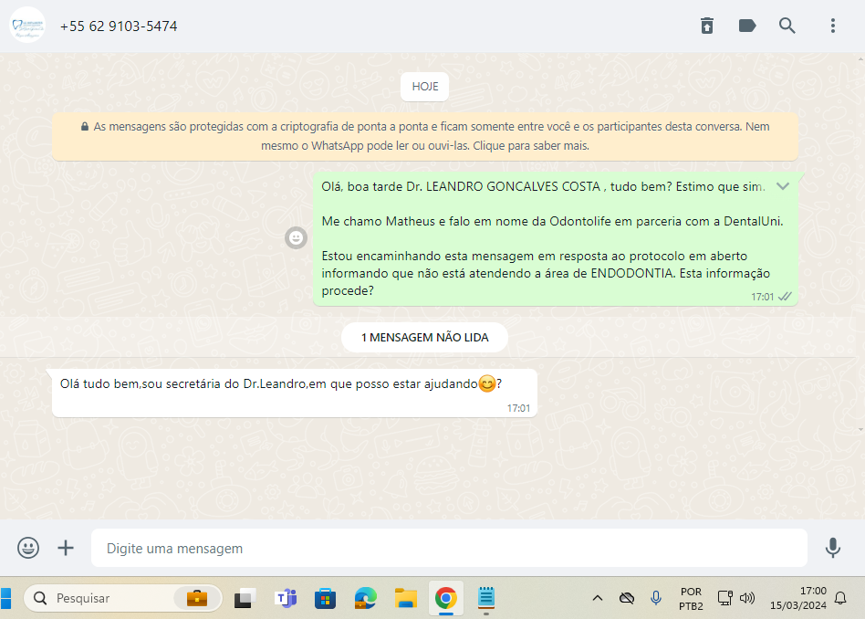This screenshot has width=865, height=619.
Task: Switch to Google Chrome on taskbar
Action: pos(446,598)
